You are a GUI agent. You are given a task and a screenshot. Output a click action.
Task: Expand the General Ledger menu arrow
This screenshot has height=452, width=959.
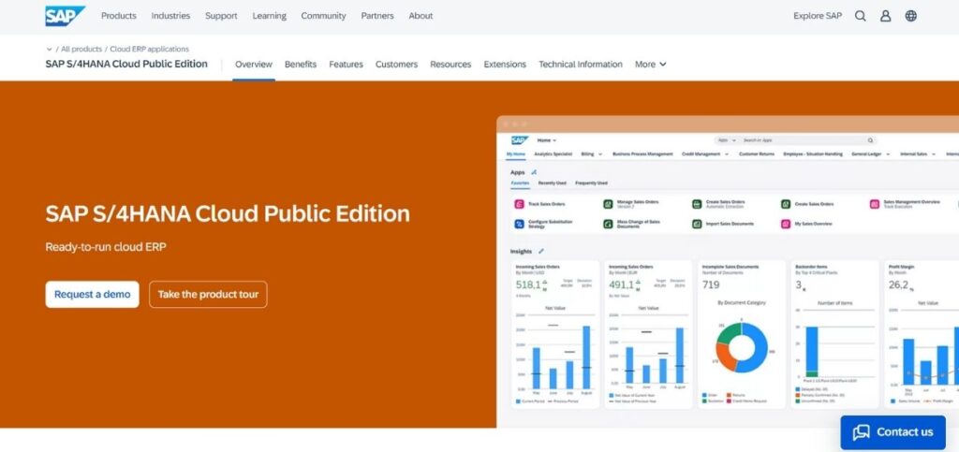pos(888,154)
